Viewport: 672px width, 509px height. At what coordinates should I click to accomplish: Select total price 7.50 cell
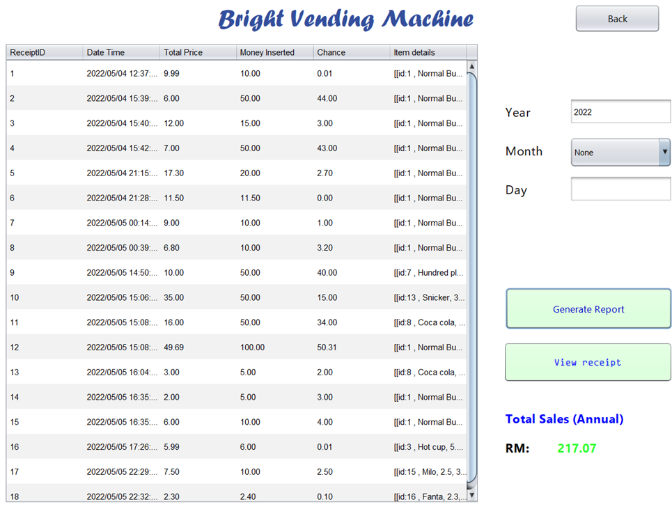pyautogui.click(x=198, y=471)
